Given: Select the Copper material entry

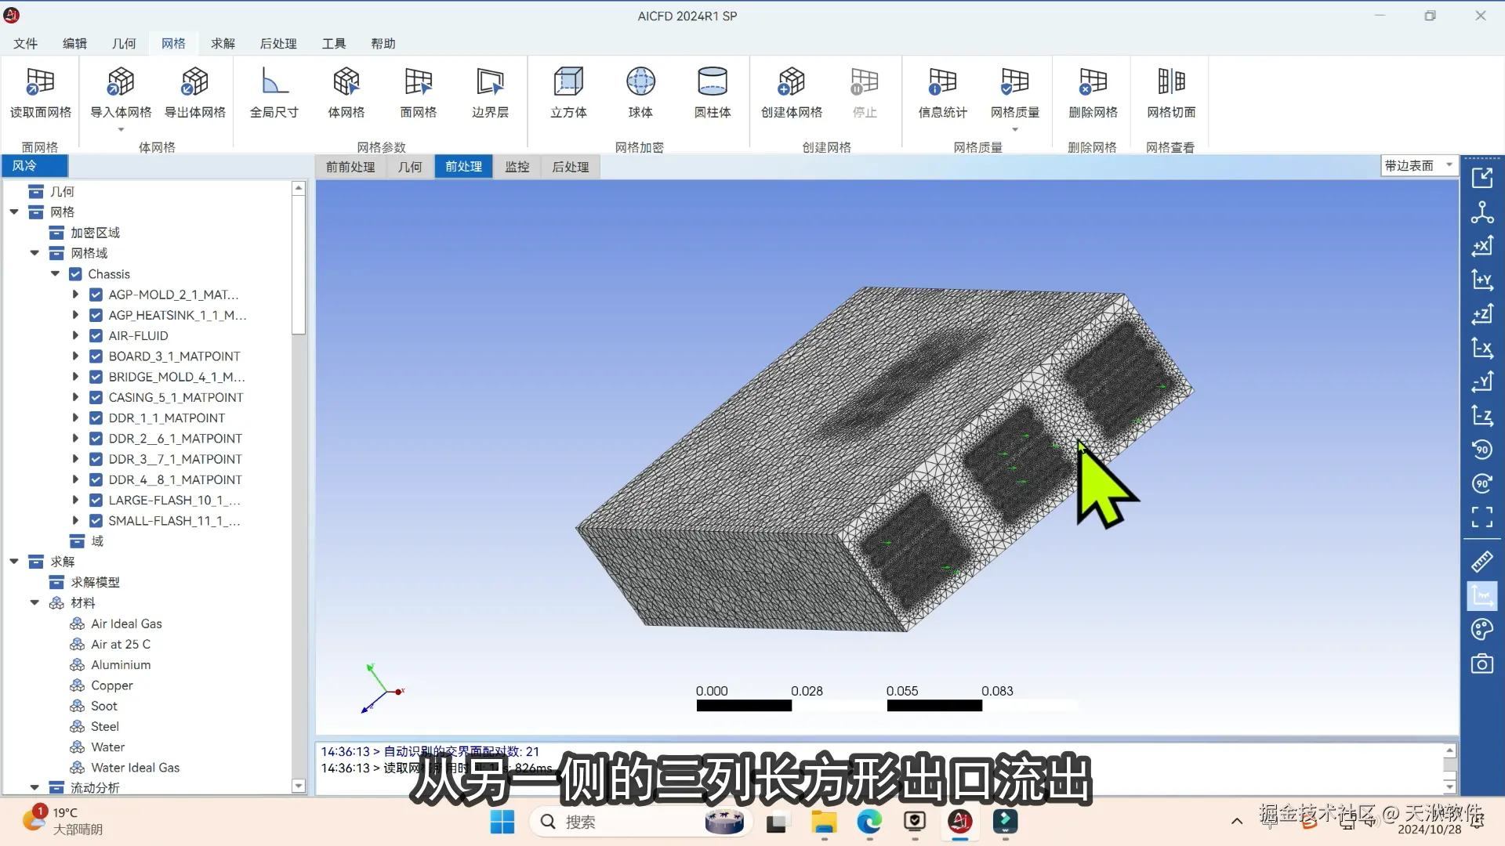Looking at the screenshot, I should (111, 685).
